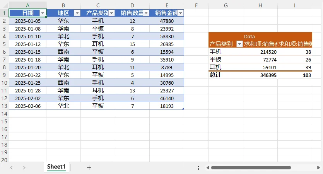The image size is (323, 174).
Task: Select the date cell 2025-01-28
Action: pos(28,90)
